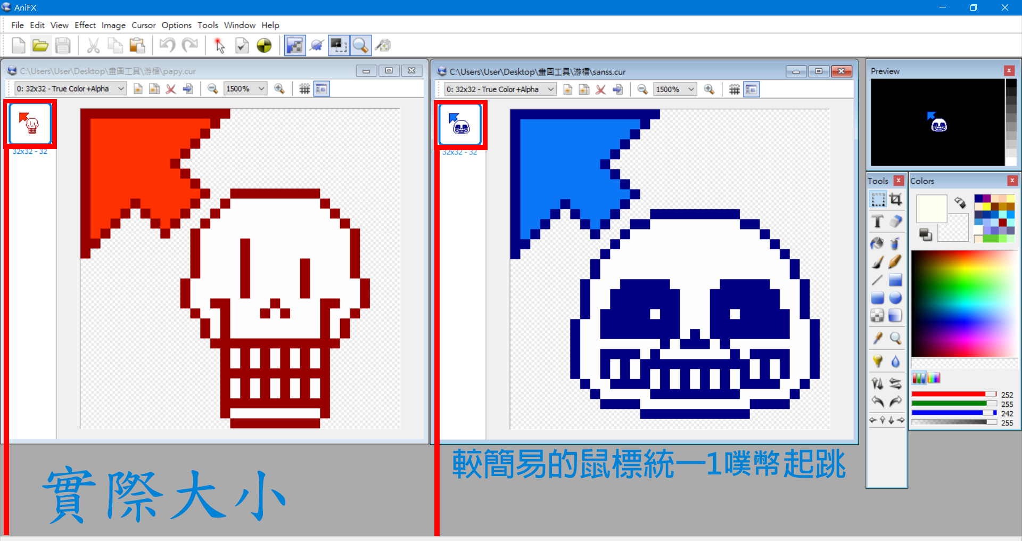Toggle the pin/unlink button in main toolbar

(x=317, y=46)
